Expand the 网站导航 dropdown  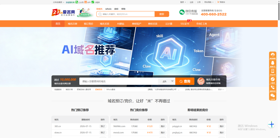click(x=209, y=2)
